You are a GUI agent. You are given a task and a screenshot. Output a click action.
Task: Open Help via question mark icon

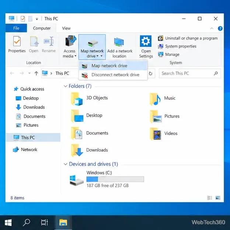coord(220,28)
